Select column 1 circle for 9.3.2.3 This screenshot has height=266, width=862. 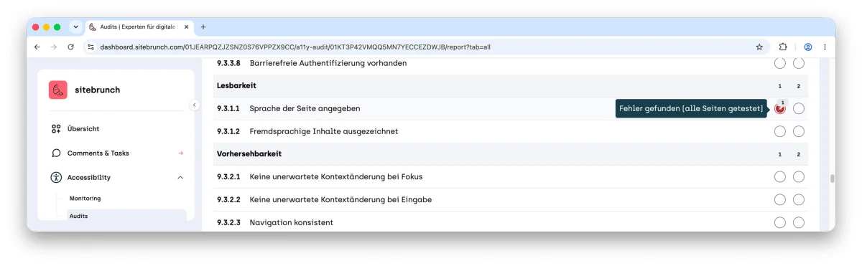[780, 223]
